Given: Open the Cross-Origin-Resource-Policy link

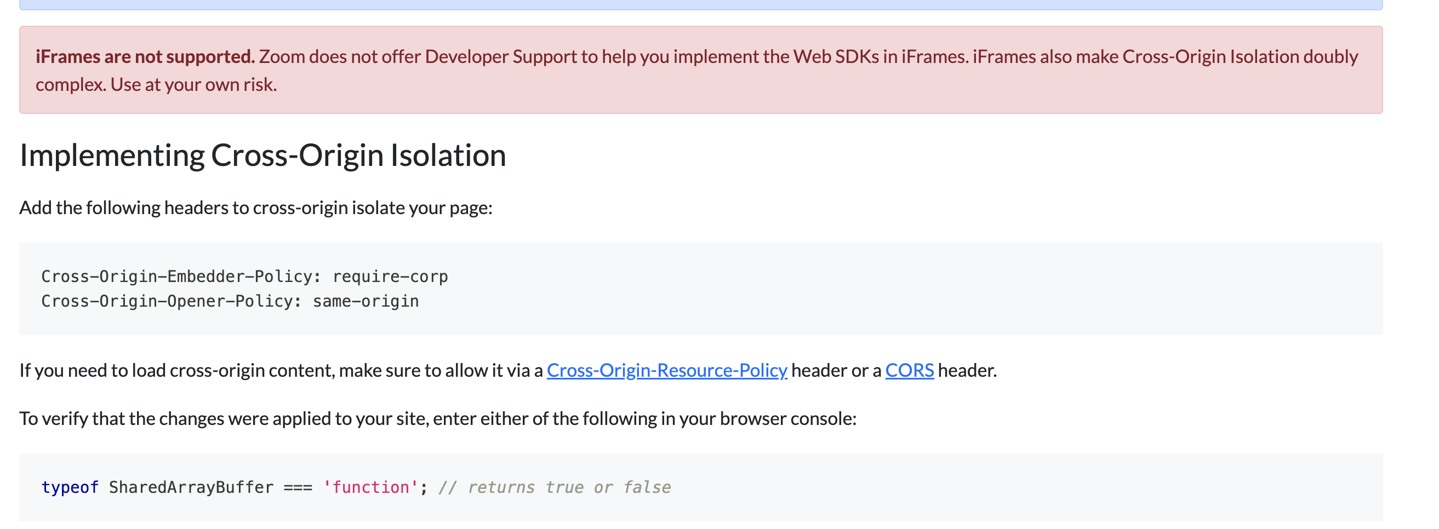Looking at the screenshot, I should tap(666, 370).
